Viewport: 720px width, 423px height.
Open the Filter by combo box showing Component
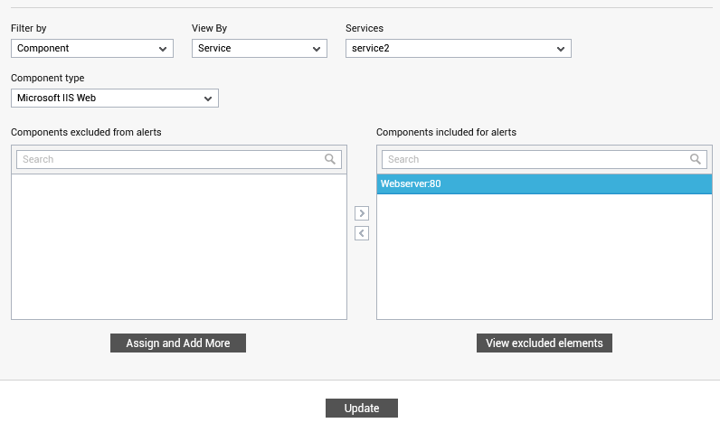pos(92,48)
